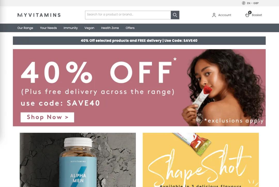Open the Basket icon

coord(247,15)
